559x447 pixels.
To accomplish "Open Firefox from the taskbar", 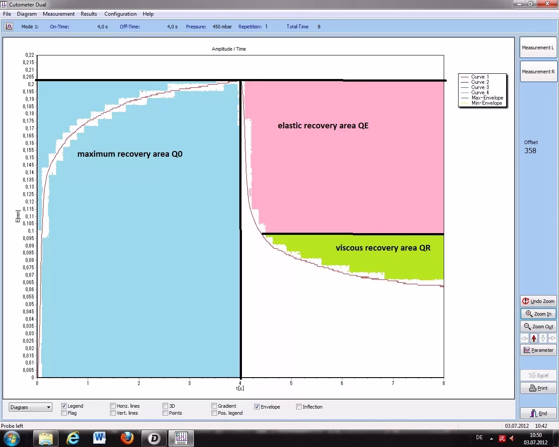I will [127, 437].
